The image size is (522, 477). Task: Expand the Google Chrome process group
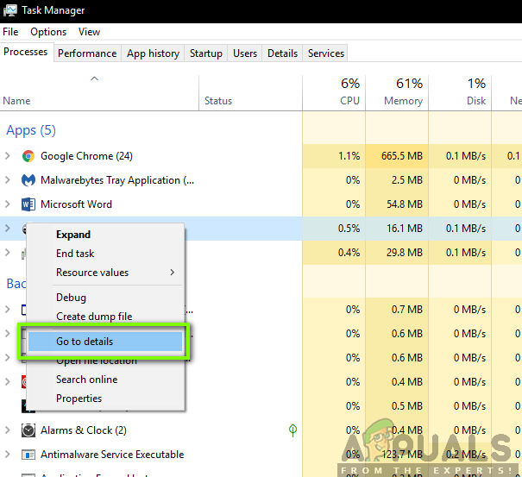7,156
